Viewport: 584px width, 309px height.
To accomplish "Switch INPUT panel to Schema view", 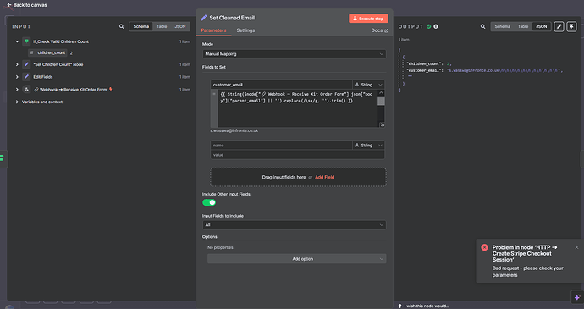I will click(x=141, y=26).
